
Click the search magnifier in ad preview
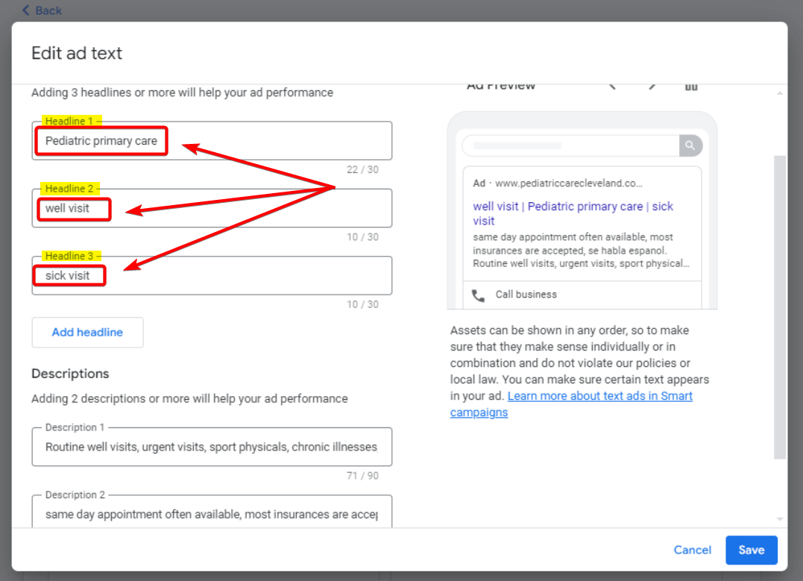[690, 145]
